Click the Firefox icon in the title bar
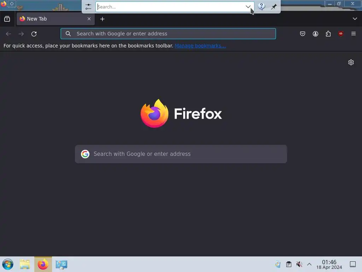Viewport: 362px width, 272px height. click(4, 4)
